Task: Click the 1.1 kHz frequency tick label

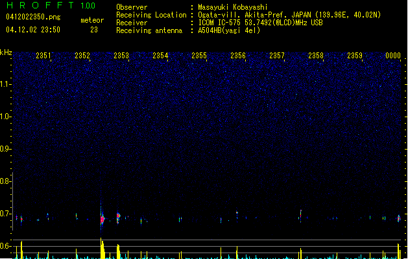Action: point(5,84)
